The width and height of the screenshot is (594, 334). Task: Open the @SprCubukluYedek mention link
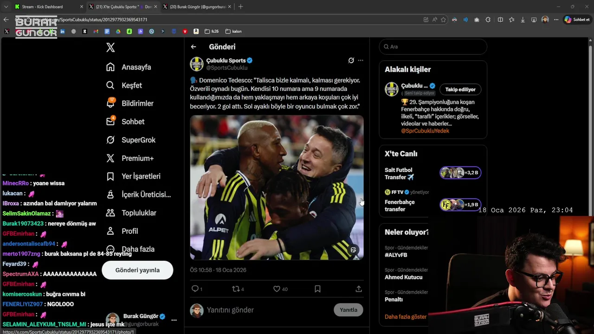425,131
